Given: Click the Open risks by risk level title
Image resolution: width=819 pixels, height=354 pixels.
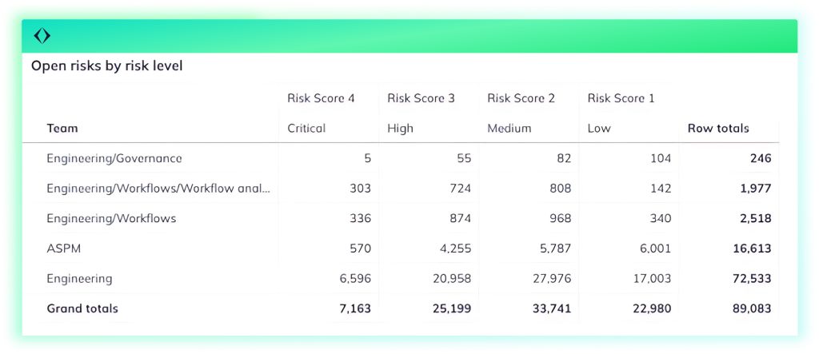Looking at the screenshot, I should 107,66.
